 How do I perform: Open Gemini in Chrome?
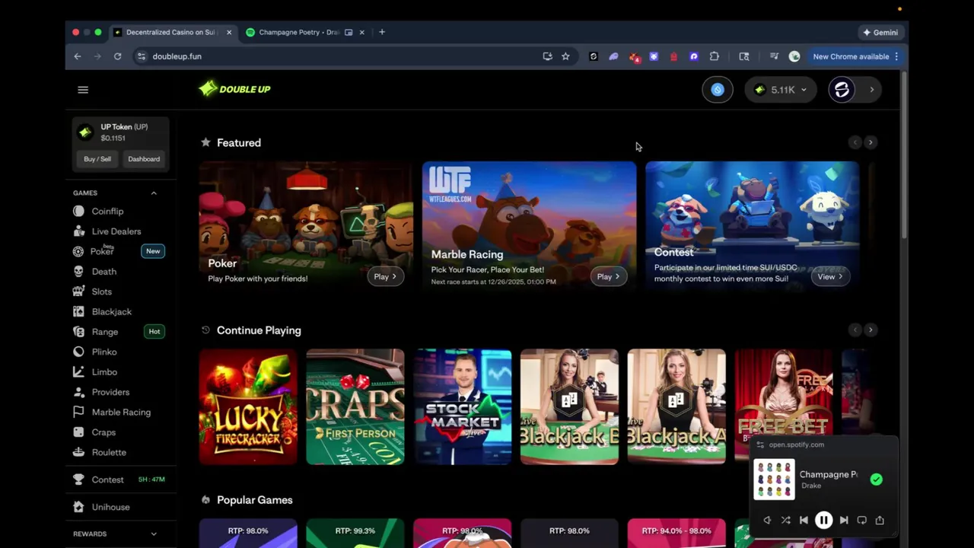(880, 32)
